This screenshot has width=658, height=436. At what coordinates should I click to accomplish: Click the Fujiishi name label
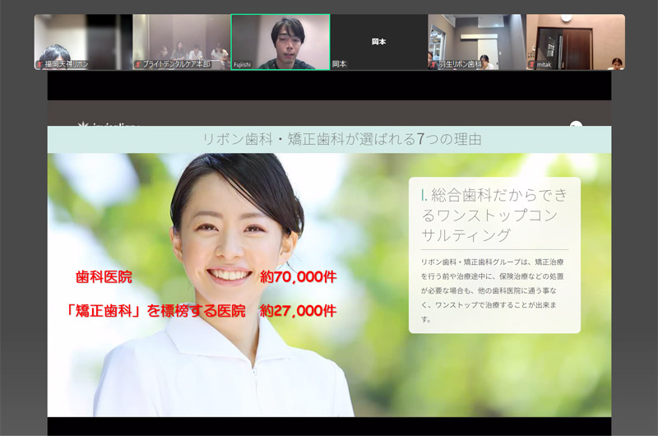[243, 65]
